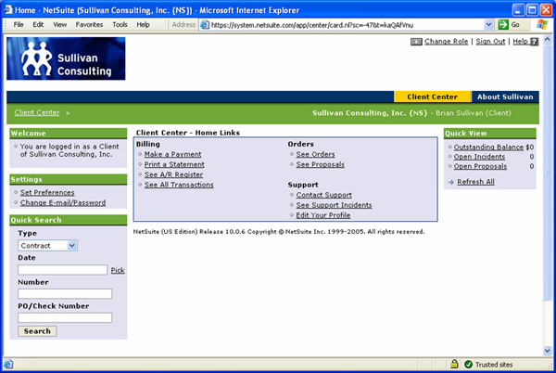
Task: Click the vertical scrollbar thumb
Action: [x=547, y=173]
